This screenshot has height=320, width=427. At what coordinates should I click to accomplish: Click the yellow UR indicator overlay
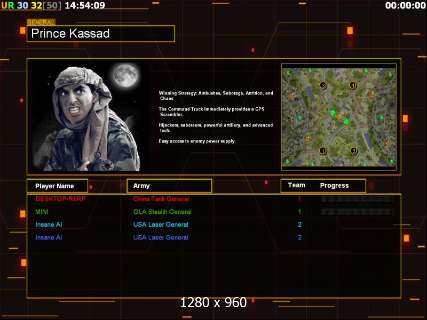pos(7,5)
